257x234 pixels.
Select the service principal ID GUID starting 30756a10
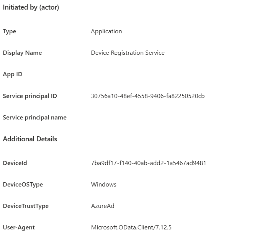click(x=148, y=96)
